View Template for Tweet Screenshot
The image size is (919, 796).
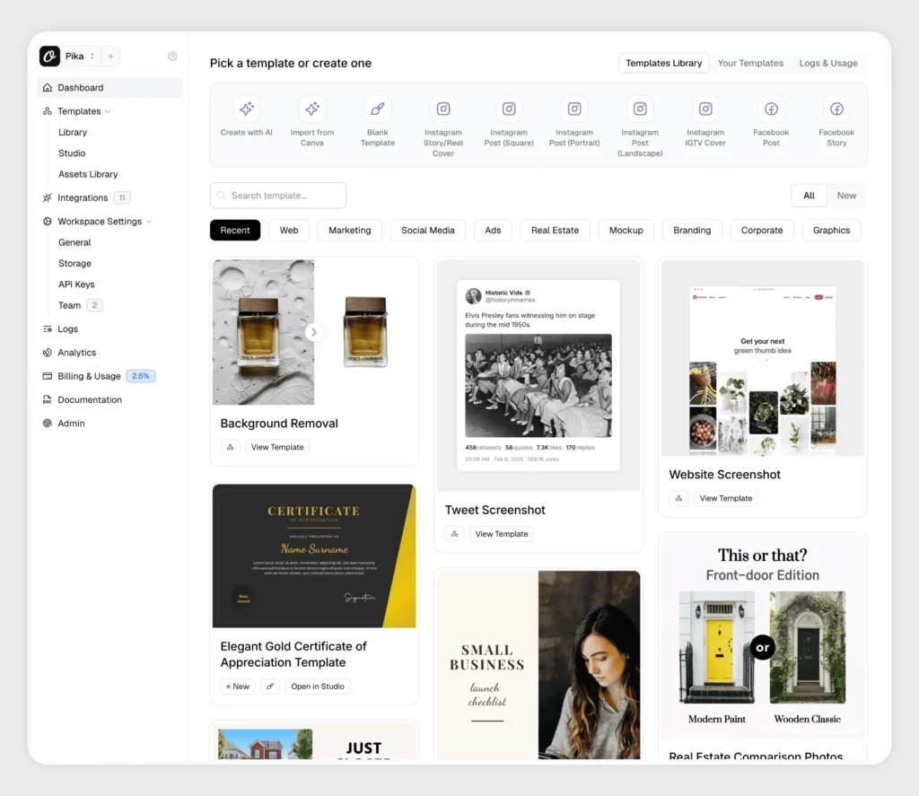click(x=501, y=533)
